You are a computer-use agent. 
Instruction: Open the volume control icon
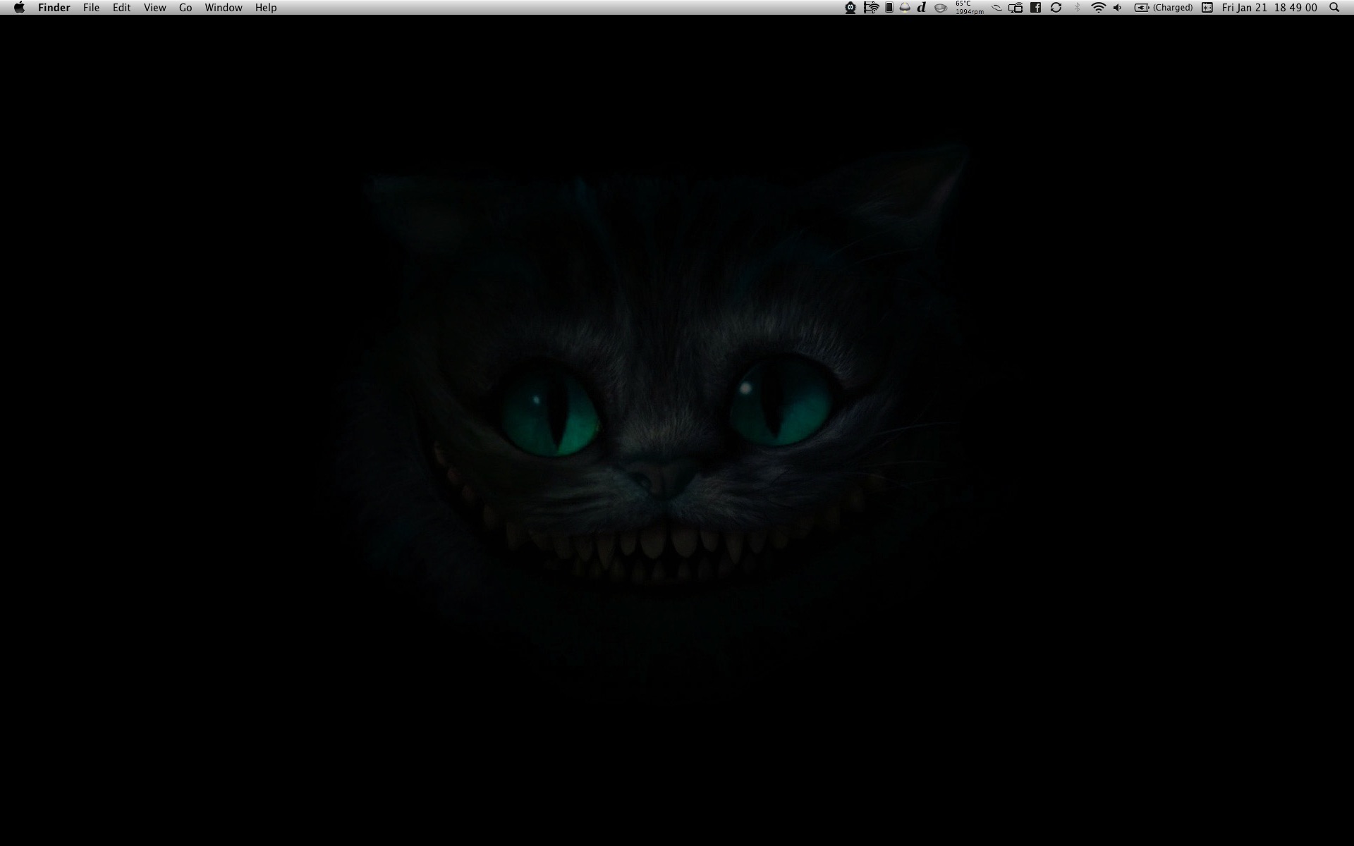click(1117, 8)
